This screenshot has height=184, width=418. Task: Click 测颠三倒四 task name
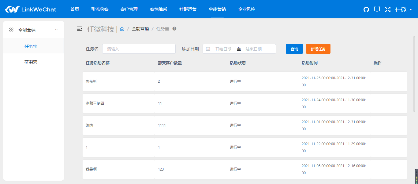[95, 103]
